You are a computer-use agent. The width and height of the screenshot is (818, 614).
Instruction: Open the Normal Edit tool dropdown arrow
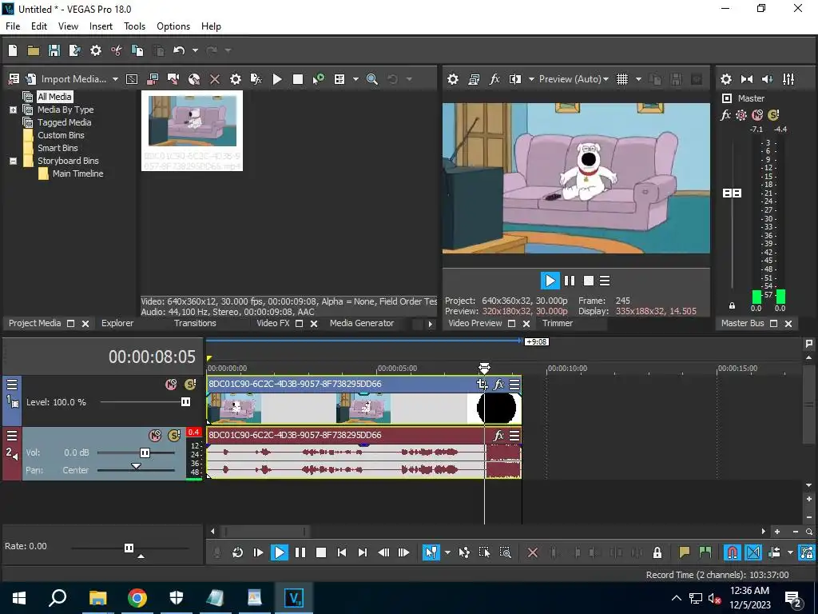[x=447, y=552]
